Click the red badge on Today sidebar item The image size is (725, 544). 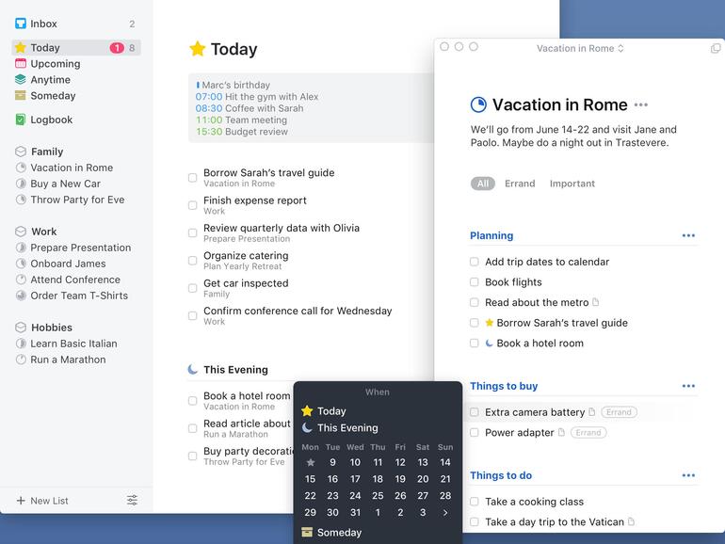coord(117,48)
